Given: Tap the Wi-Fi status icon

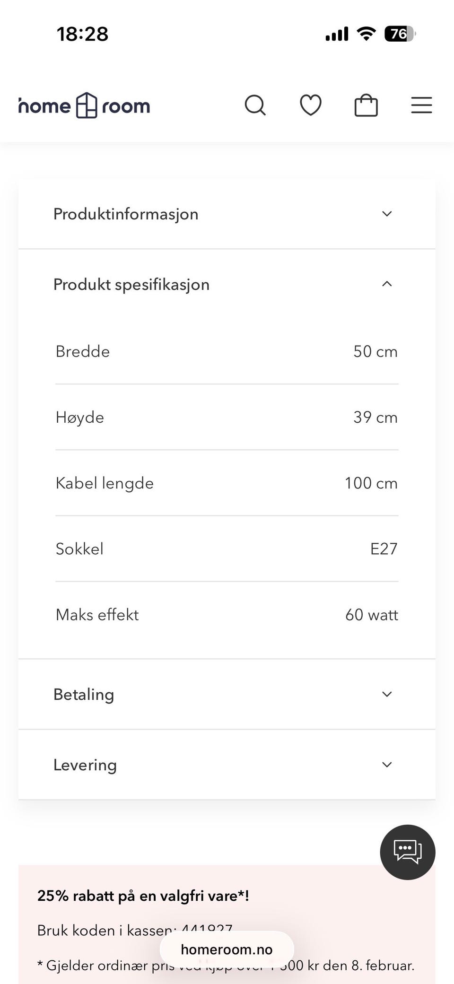Looking at the screenshot, I should 366,34.
